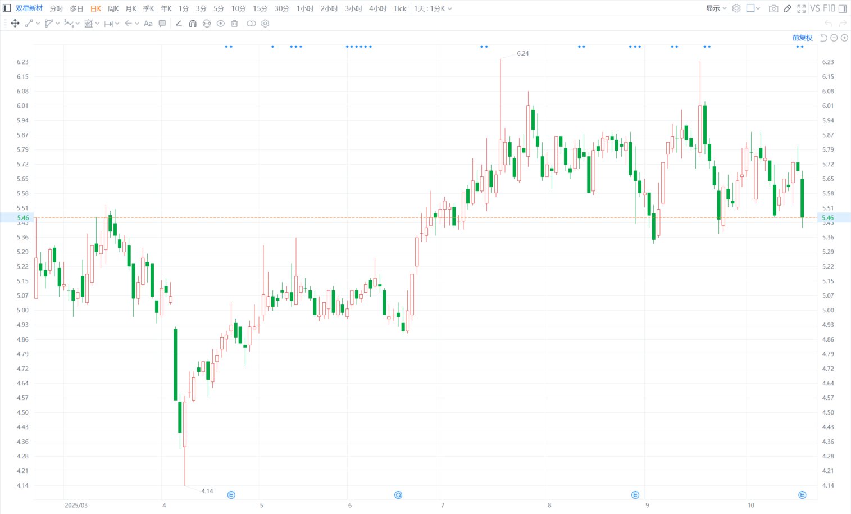Click the E event marker near September

tap(635, 495)
